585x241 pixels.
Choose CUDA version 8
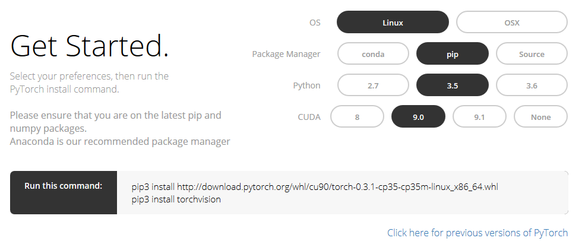tap(357, 117)
